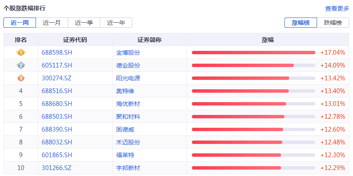Switch to the 近一周 time range tab
The image size is (353, 176).
coord(20,23)
